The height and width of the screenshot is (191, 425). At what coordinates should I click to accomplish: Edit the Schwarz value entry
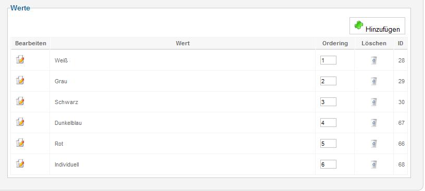point(20,101)
